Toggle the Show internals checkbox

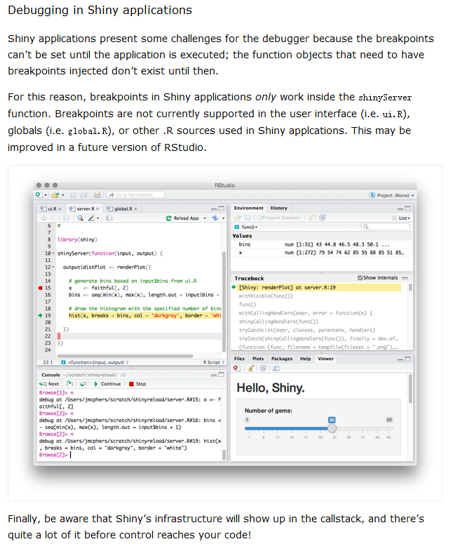tap(360, 278)
